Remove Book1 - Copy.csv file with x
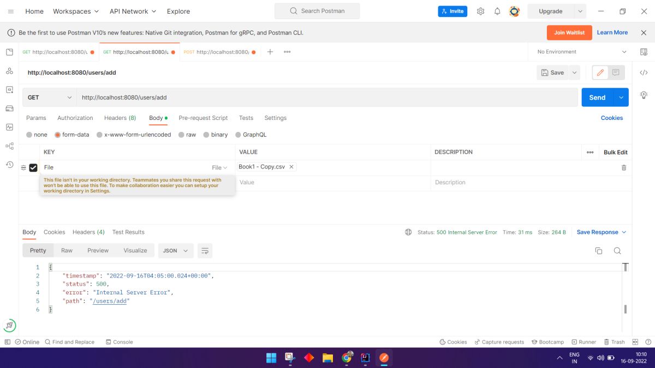 tap(291, 167)
